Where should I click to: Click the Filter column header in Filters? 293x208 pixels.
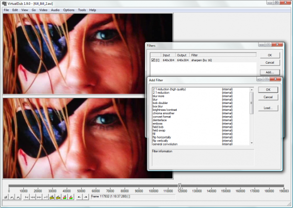[x=223, y=55]
